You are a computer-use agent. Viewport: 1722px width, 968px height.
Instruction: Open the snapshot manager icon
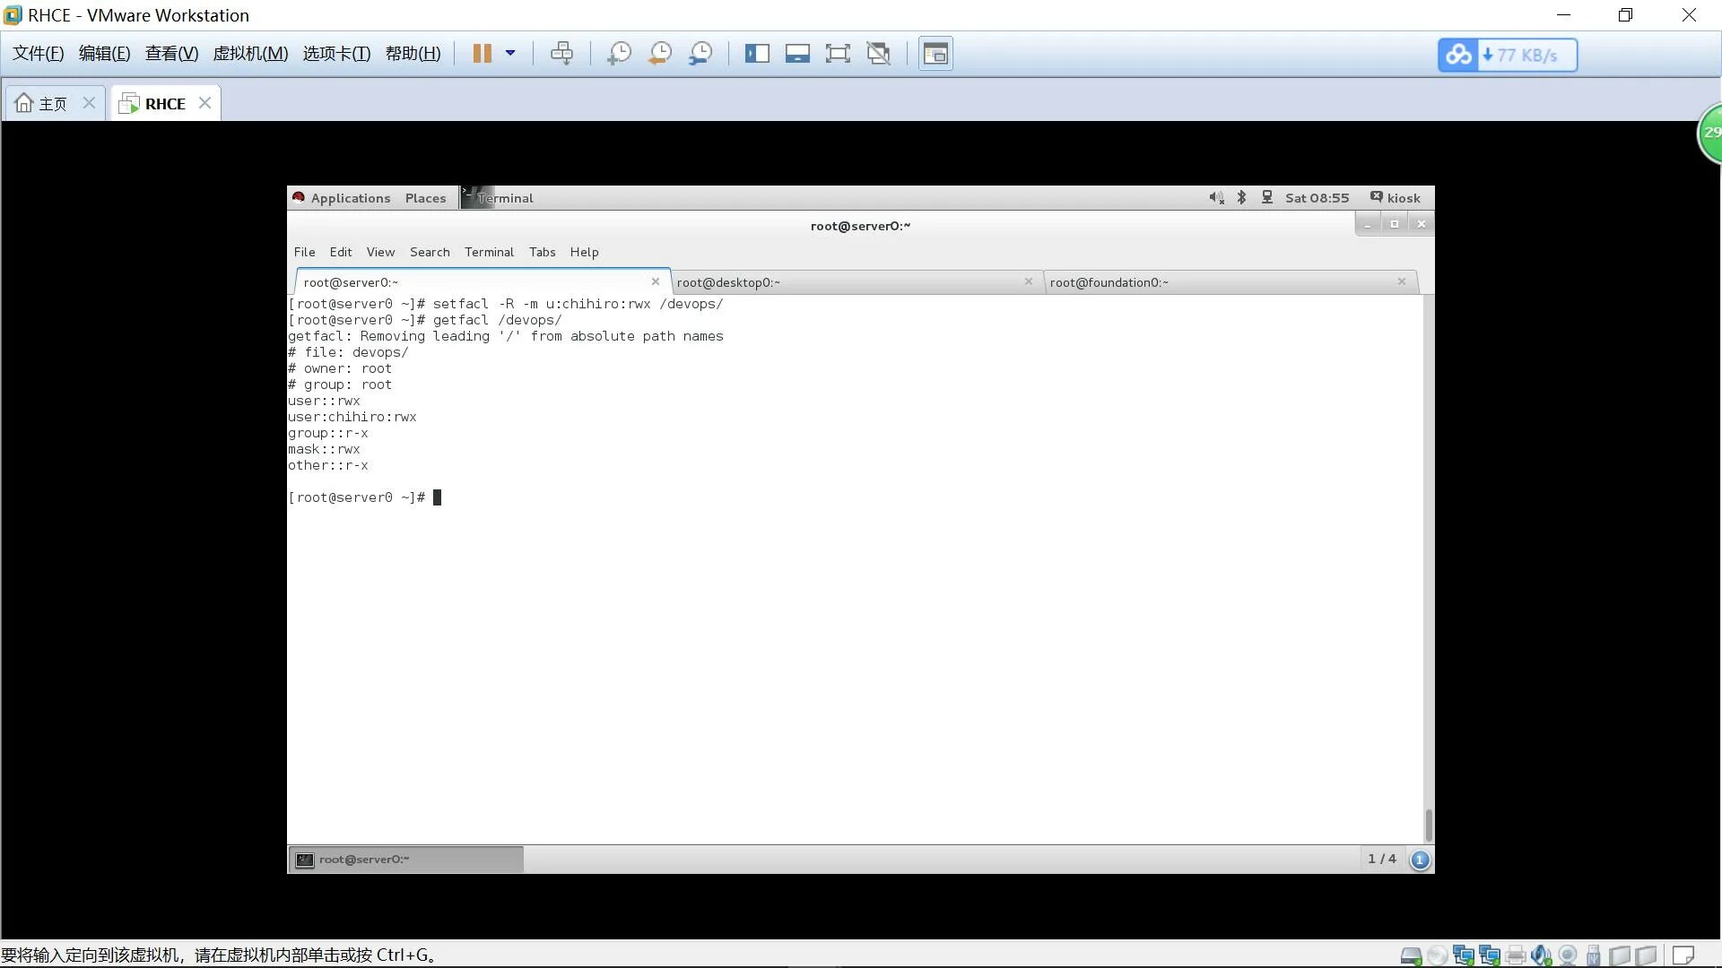tap(700, 54)
